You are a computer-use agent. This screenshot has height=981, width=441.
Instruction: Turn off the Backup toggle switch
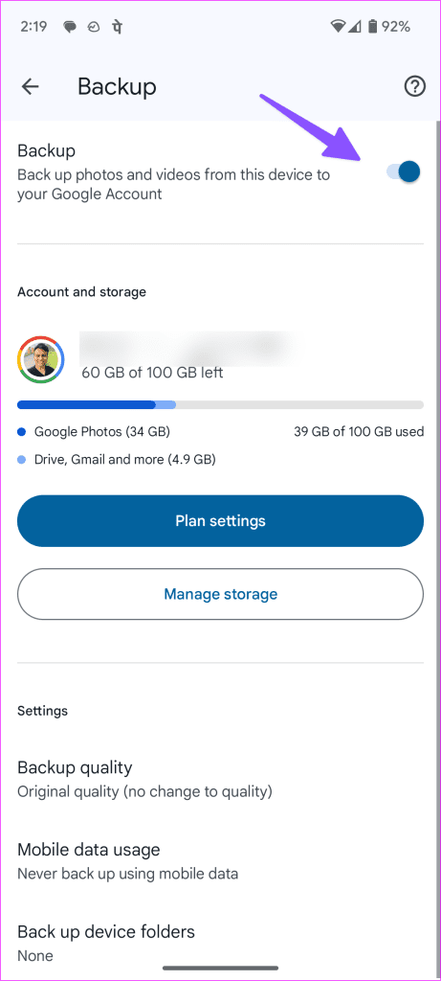(403, 171)
